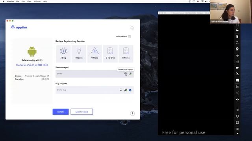Open local report for Demo session
The width and height of the screenshot is (252, 141).
[126, 74]
